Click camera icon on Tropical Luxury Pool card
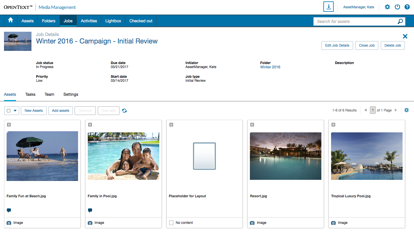The height and width of the screenshot is (233, 414). coord(333,223)
